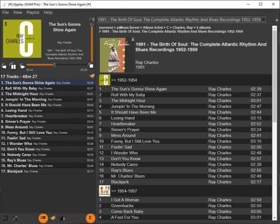Click the 'A Fool For You' track row
This screenshot has height=224, width=280.
(185, 217)
